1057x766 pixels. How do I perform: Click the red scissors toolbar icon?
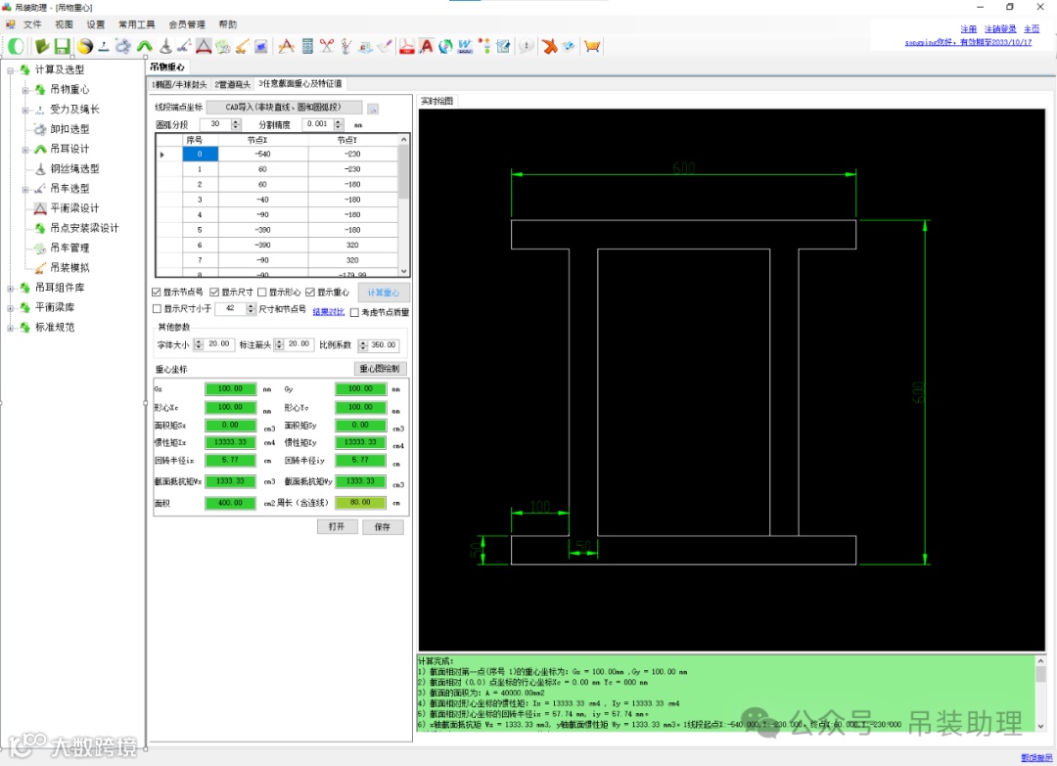pos(327,46)
